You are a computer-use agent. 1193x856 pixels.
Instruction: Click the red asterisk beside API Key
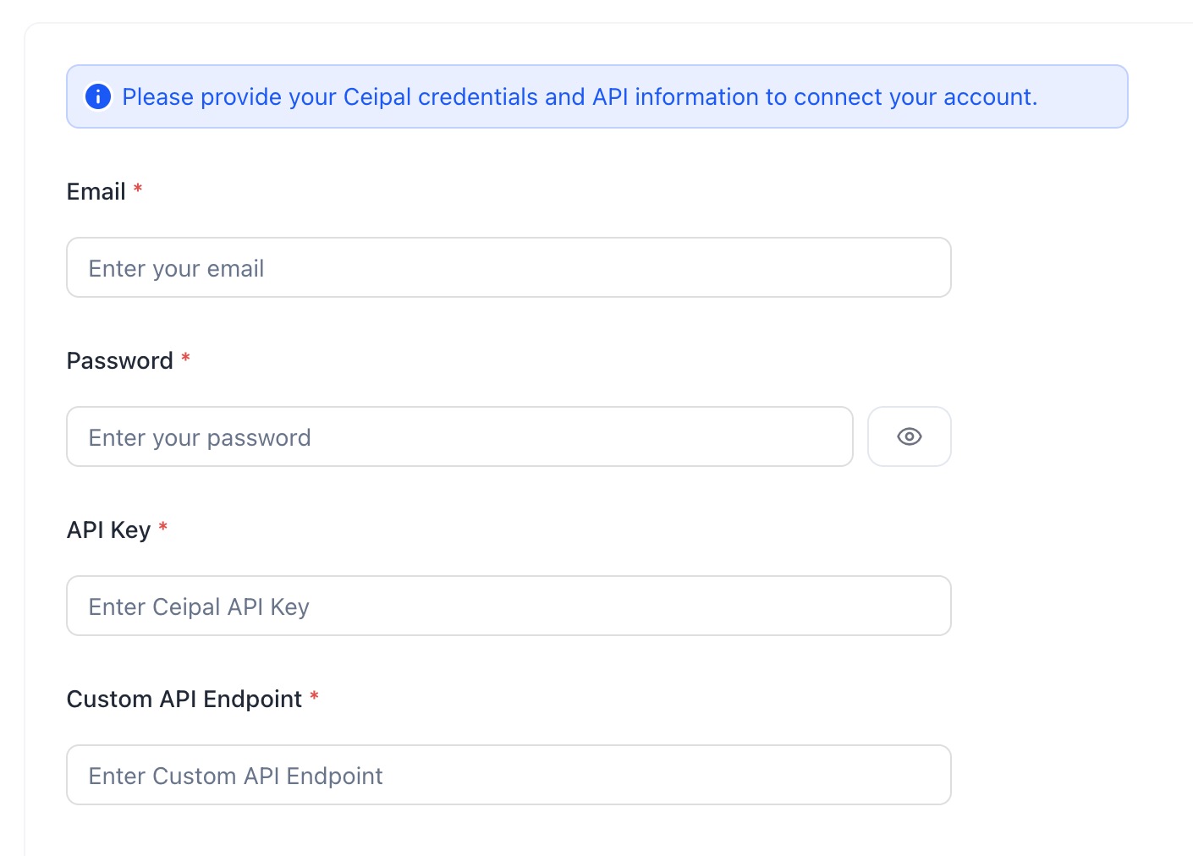pyautogui.click(x=163, y=528)
